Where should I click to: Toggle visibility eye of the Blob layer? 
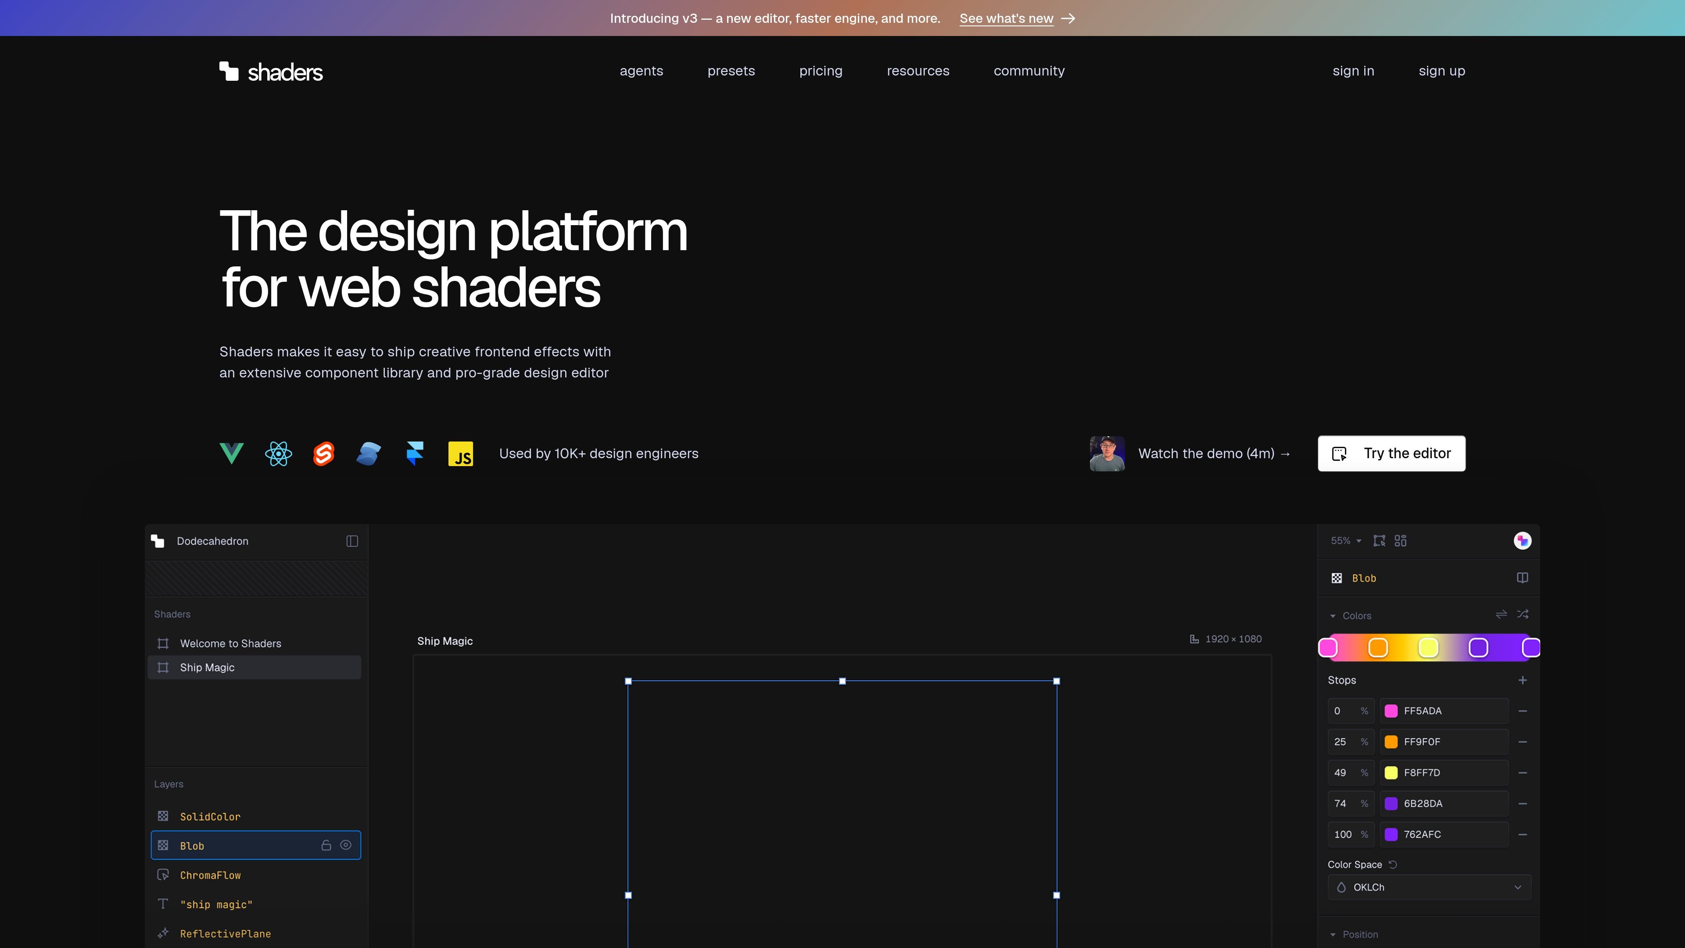click(346, 845)
